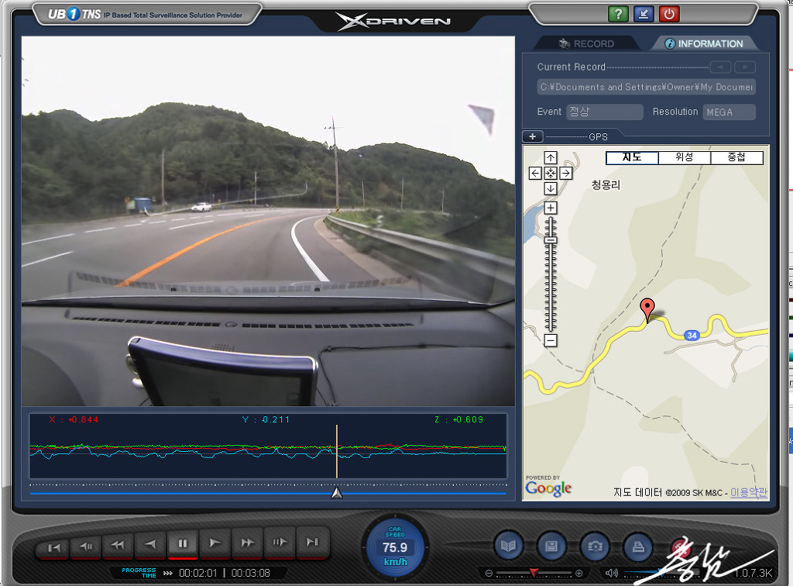Viewport: 793px width, 586px height.
Task: Expand the GPS panel with plus button
Action: coord(533,136)
